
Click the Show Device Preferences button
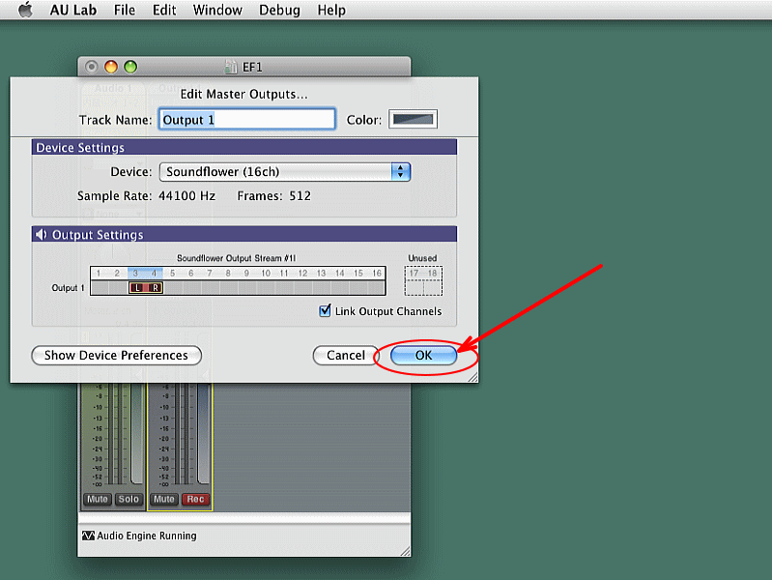coord(116,356)
